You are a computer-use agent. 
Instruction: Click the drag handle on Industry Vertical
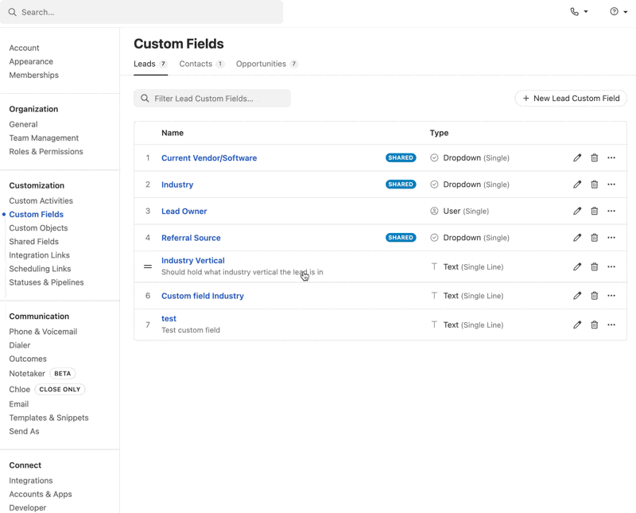148,266
